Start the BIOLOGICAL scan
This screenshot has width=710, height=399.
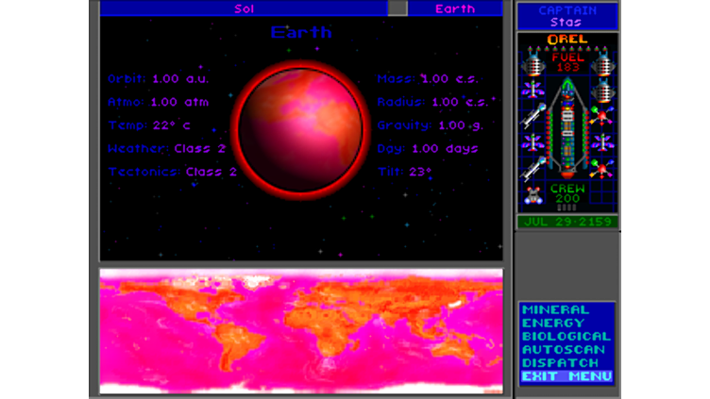click(x=566, y=336)
